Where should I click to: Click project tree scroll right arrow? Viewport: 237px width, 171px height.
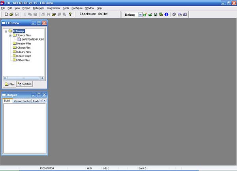point(42,78)
